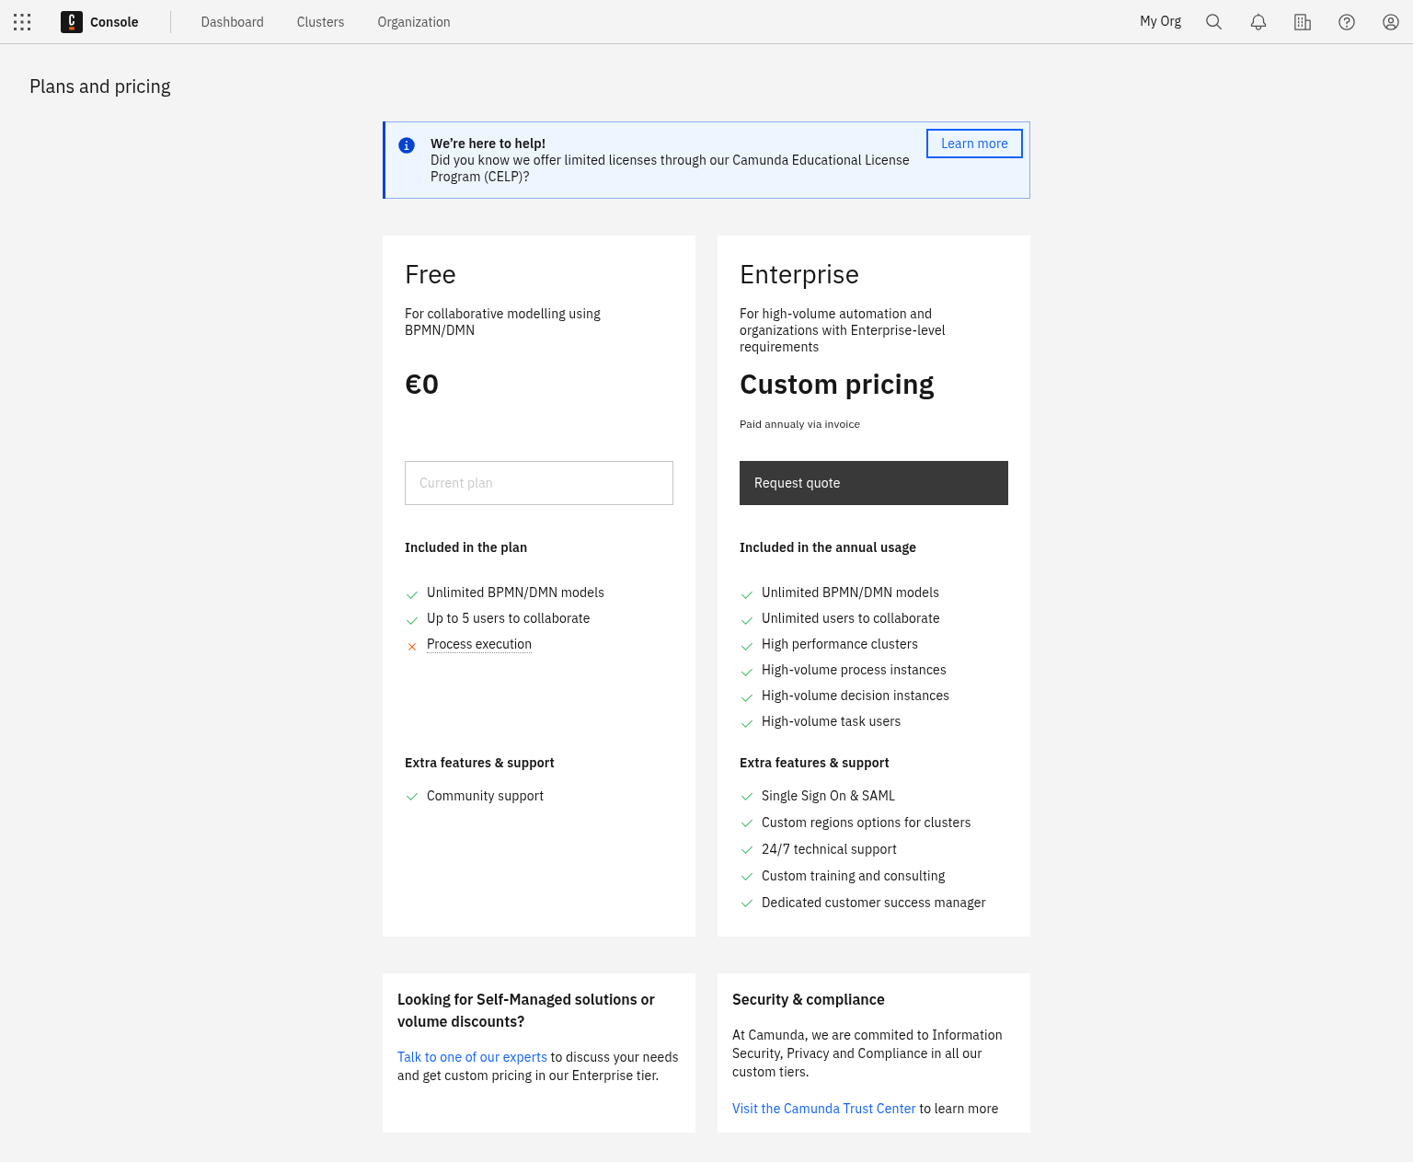This screenshot has height=1162, width=1413.
Task: Click the checkmark beside Community support
Action: click(411, 797)
